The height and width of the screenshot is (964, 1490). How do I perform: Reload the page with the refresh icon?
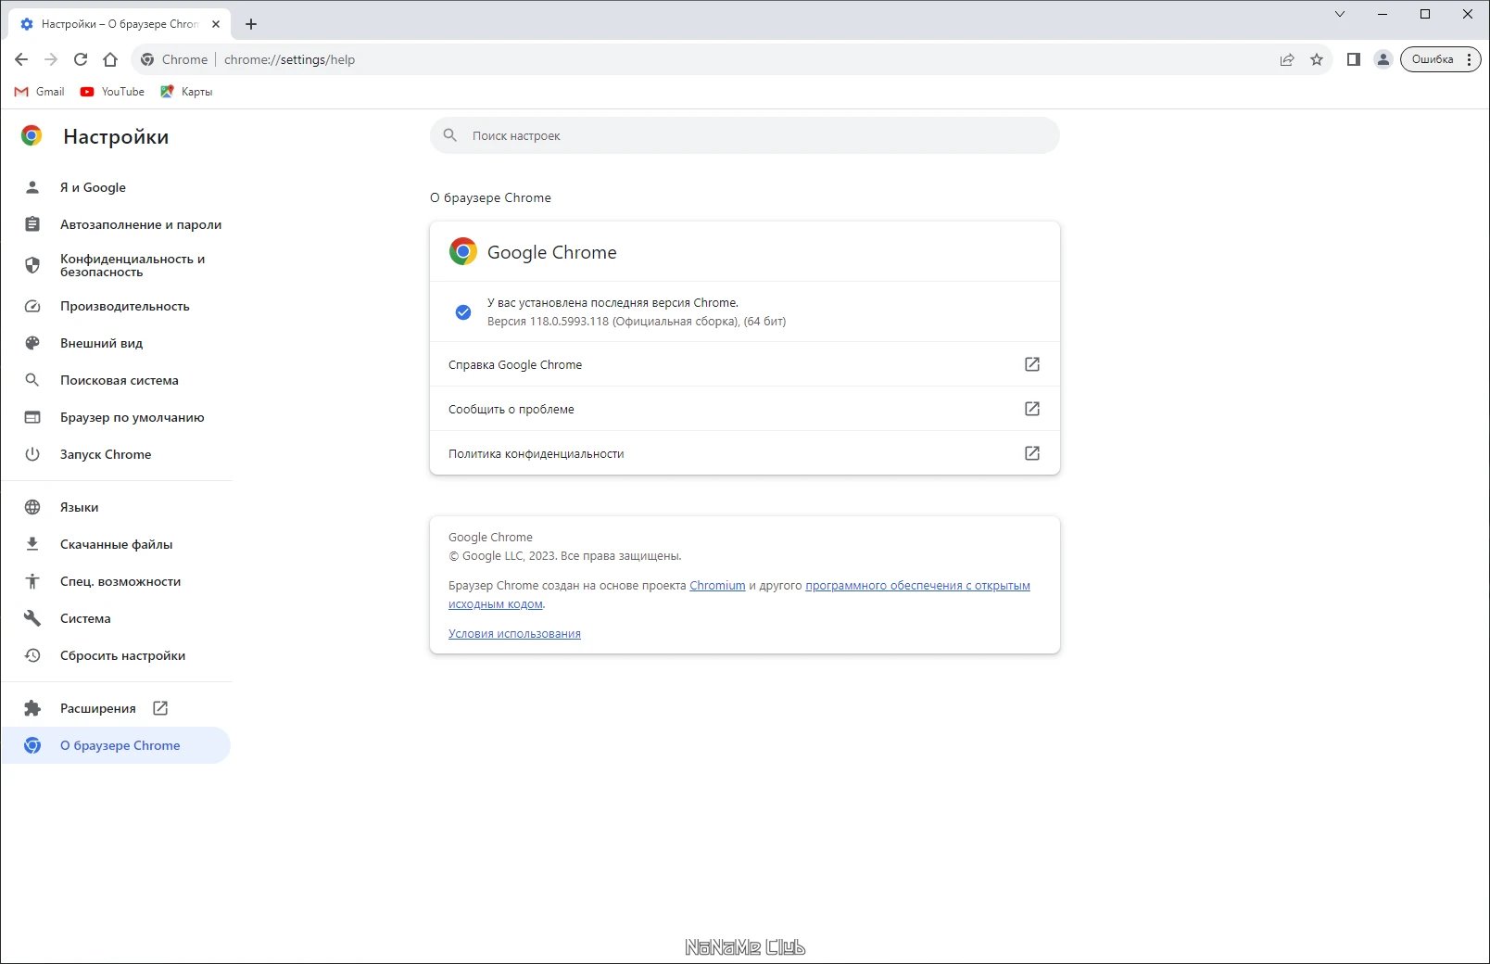(x=81, y=59)
